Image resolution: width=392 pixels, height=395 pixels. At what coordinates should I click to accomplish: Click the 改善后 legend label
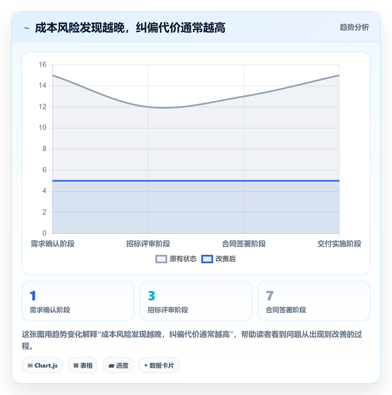pyautogui.click(x=225, y=259)
